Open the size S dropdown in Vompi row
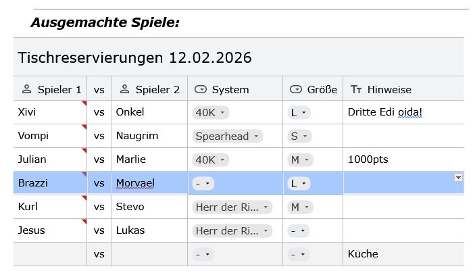Viewport: 475px width, 275px height. [x=298, y=136]
